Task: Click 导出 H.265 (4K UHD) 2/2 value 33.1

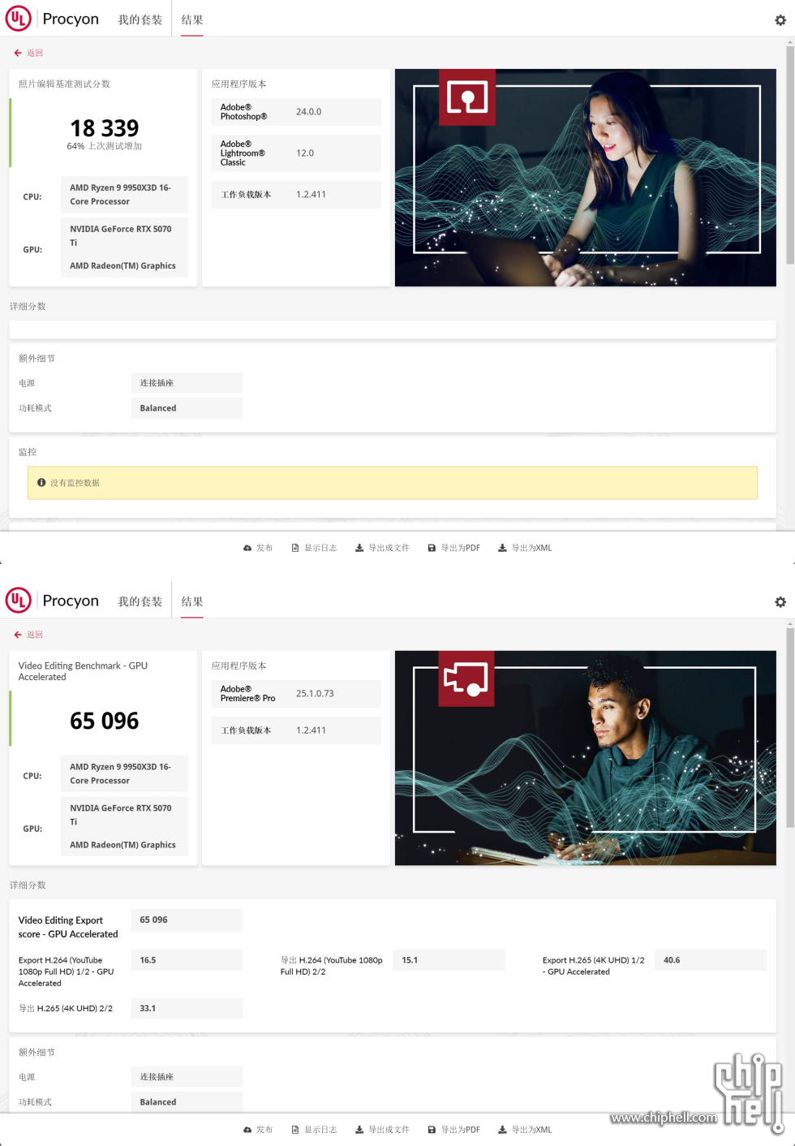Action: pyautogui.click(x=186, y=1009)
